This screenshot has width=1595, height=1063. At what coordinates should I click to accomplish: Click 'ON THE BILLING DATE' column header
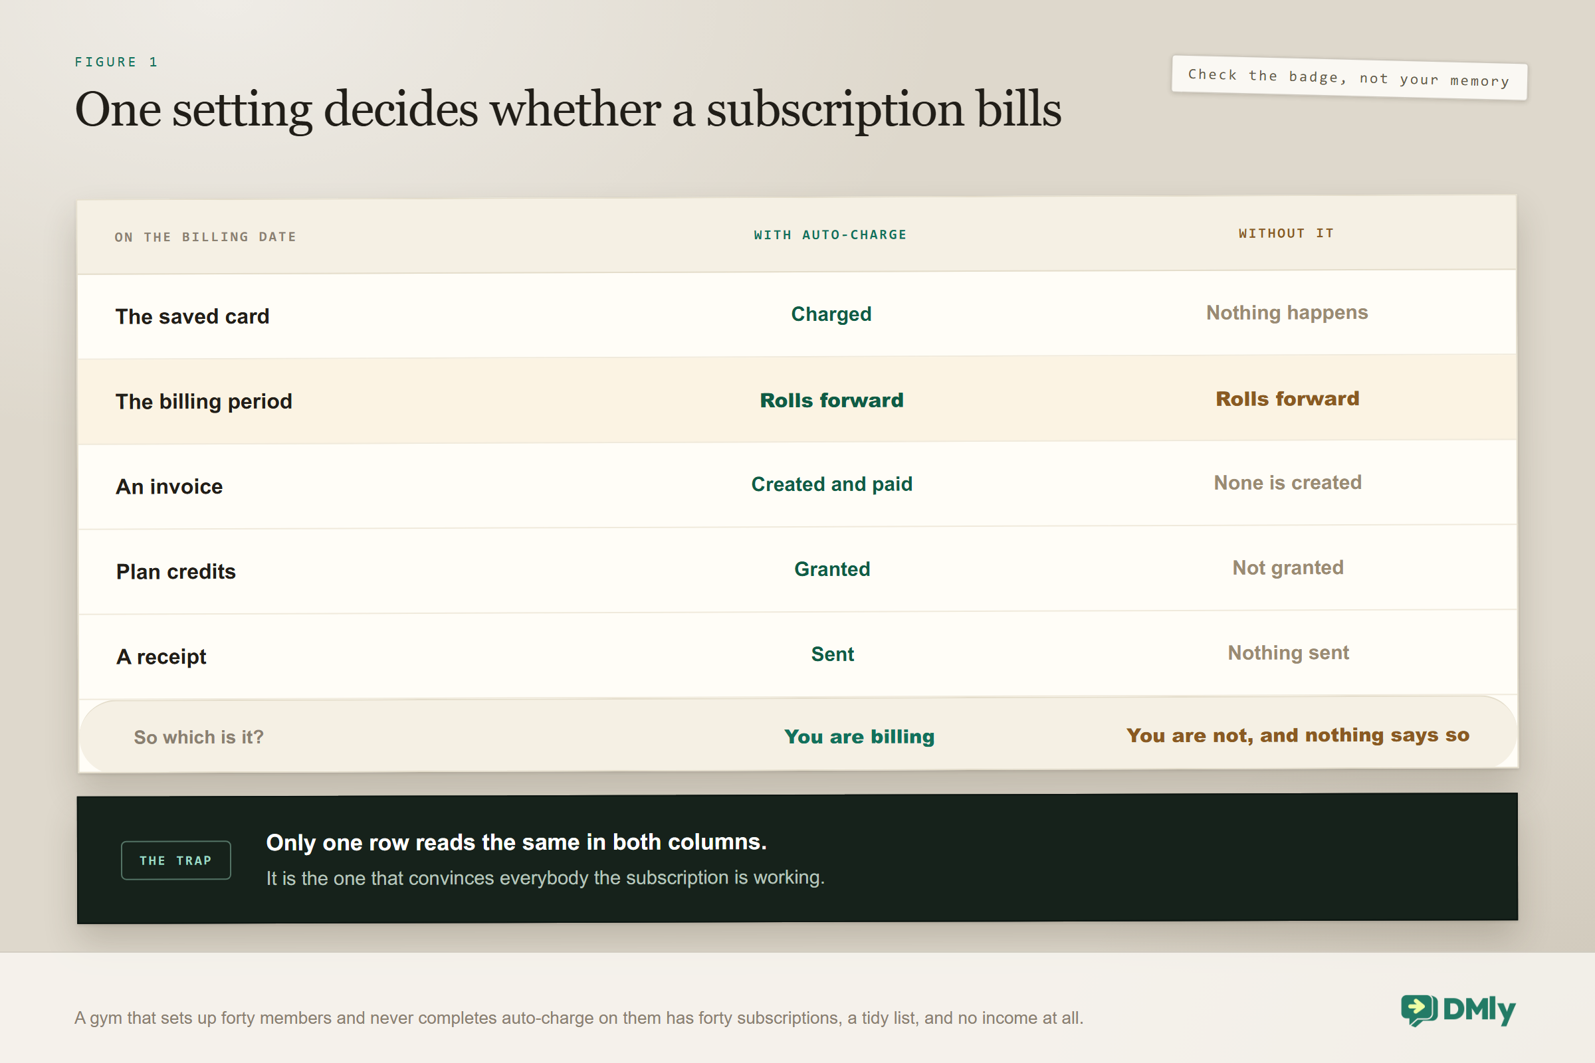(205, 237)
